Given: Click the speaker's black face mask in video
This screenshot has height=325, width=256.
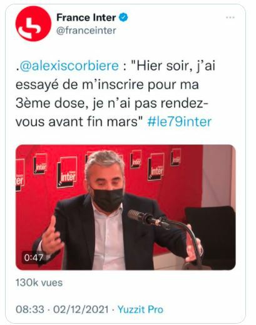Looking at the screenshot, I should pyautogui.click(x=108, y=199).
